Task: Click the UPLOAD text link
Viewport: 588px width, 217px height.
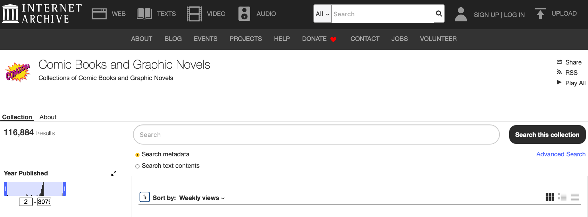Action: 564,14
